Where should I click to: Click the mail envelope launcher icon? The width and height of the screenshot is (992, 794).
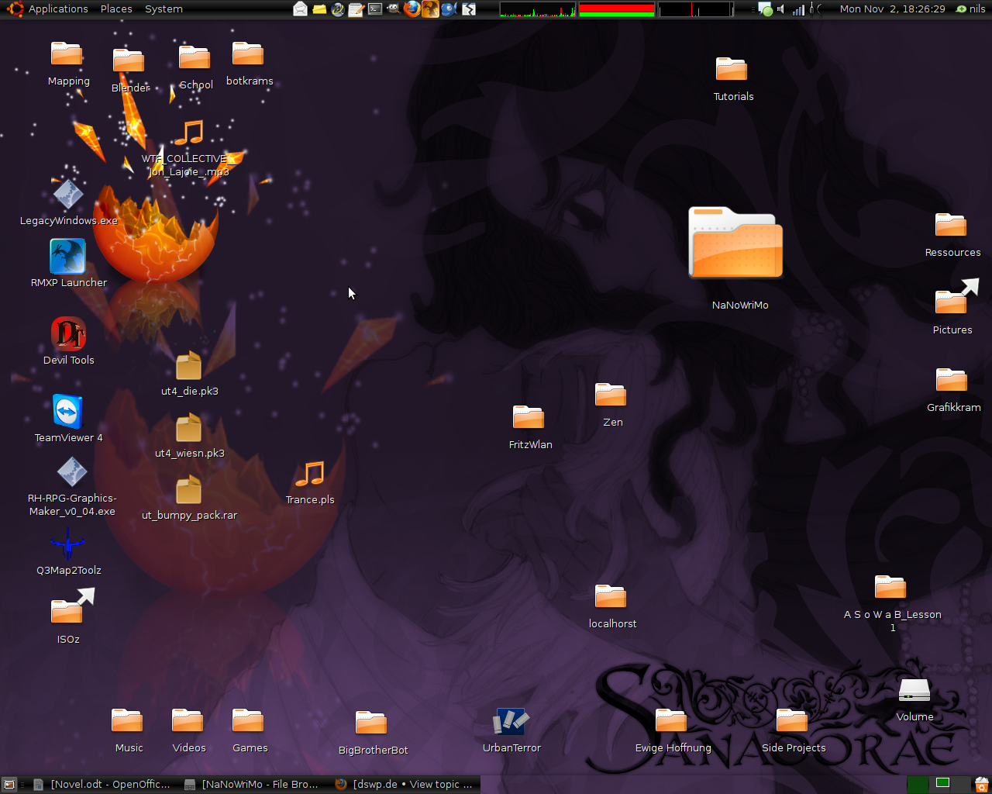click(301, 9)
